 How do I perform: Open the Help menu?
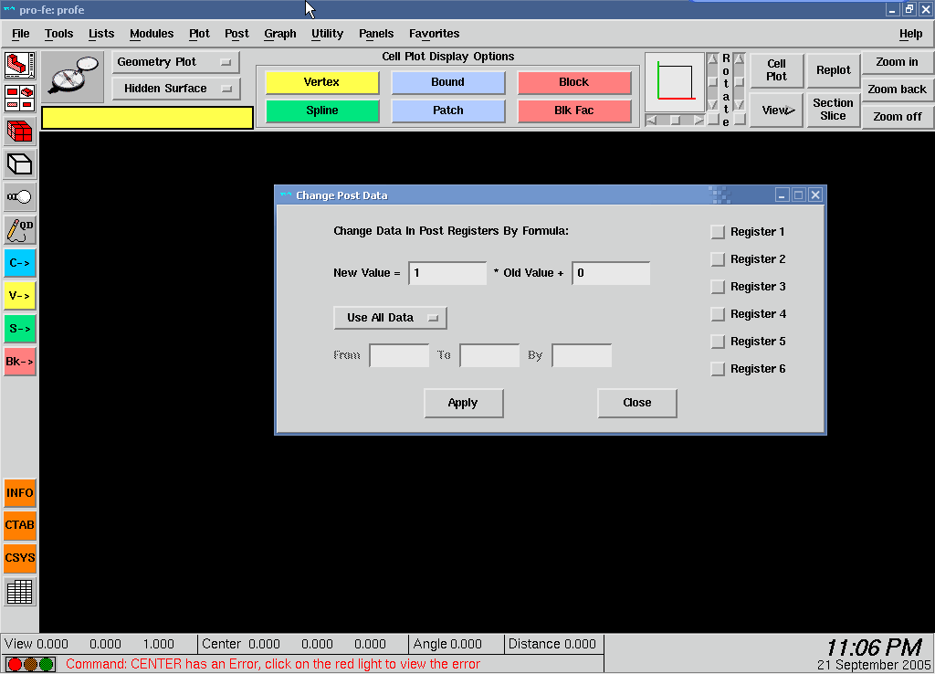[910, 34]
